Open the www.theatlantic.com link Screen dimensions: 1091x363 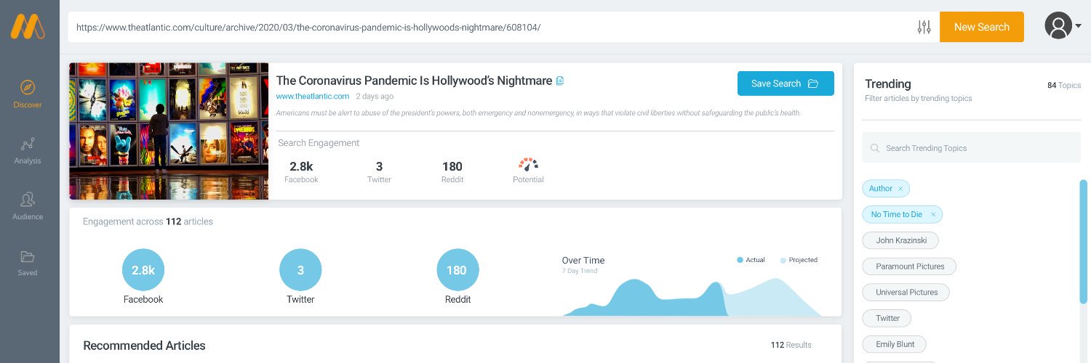[x=312, y=96]
